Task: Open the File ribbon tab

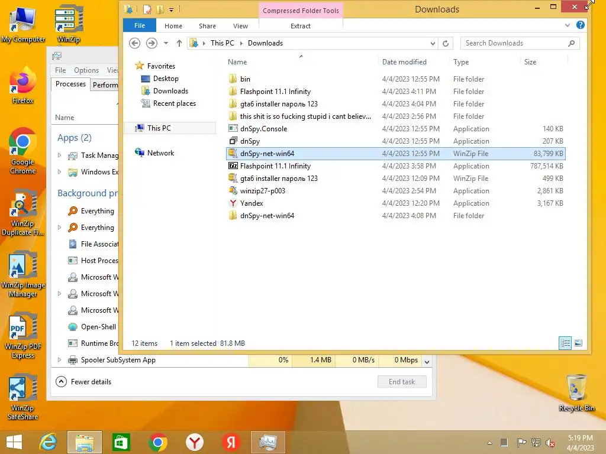Action: coord(140,25)
